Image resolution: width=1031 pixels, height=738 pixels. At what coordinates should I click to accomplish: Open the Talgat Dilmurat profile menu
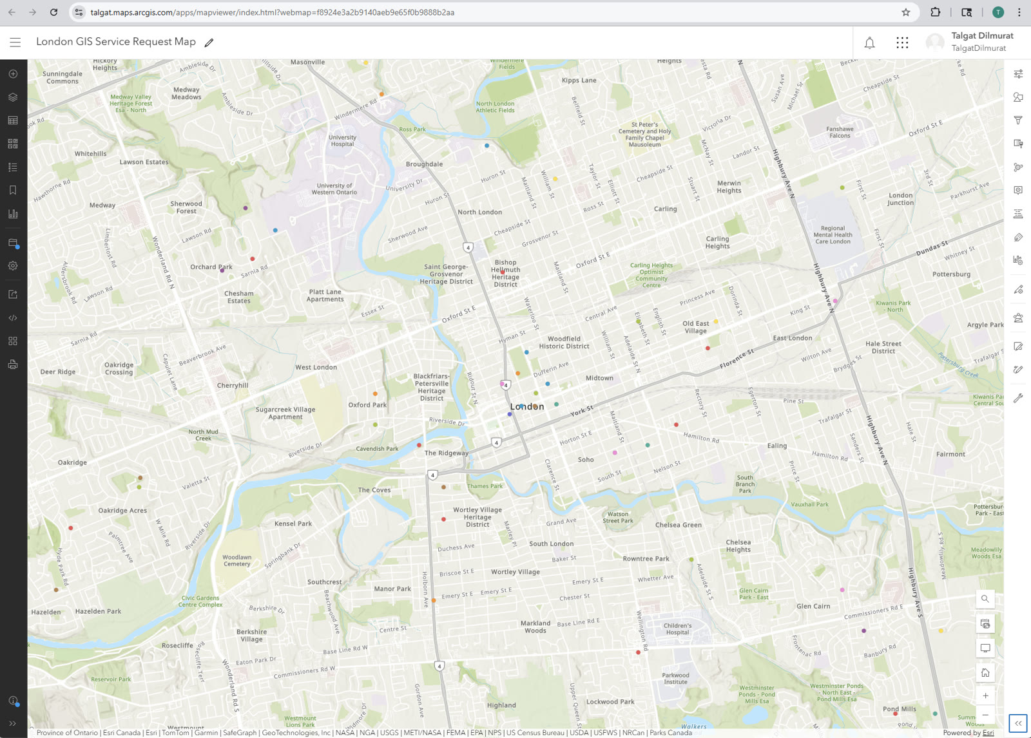coord(970,42)
